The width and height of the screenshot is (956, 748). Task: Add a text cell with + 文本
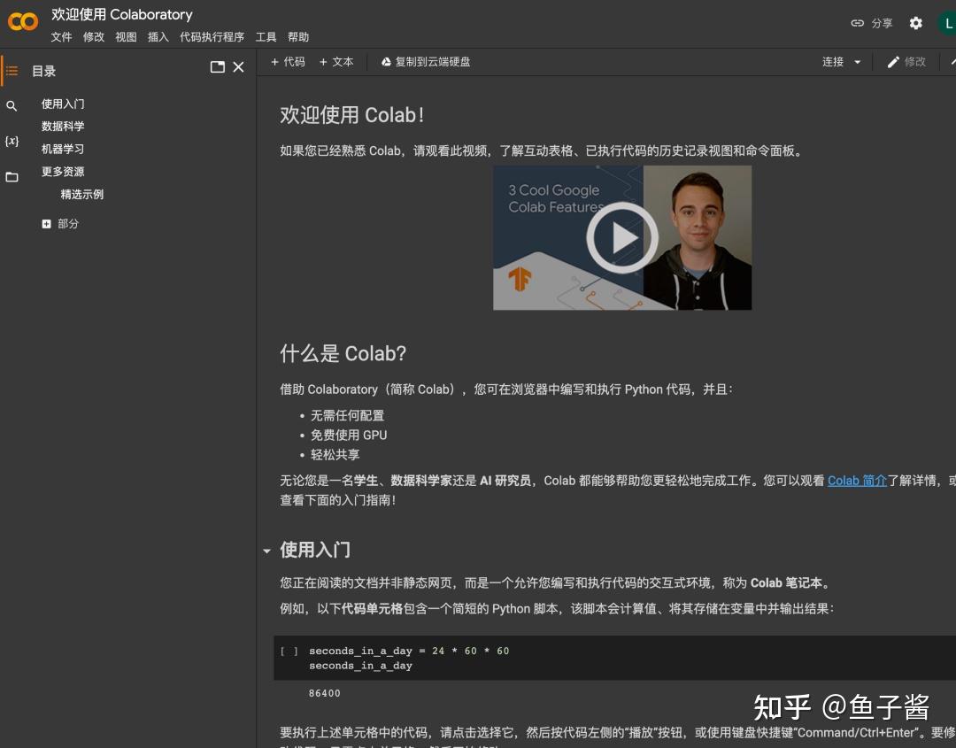pyautogui.click(x=336, y=62)
